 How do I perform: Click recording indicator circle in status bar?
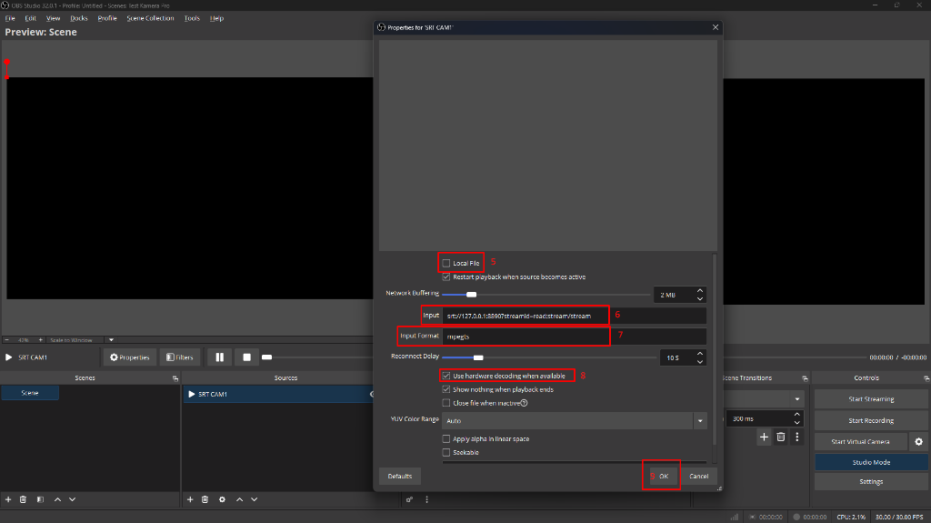click(x=796, y=517)
